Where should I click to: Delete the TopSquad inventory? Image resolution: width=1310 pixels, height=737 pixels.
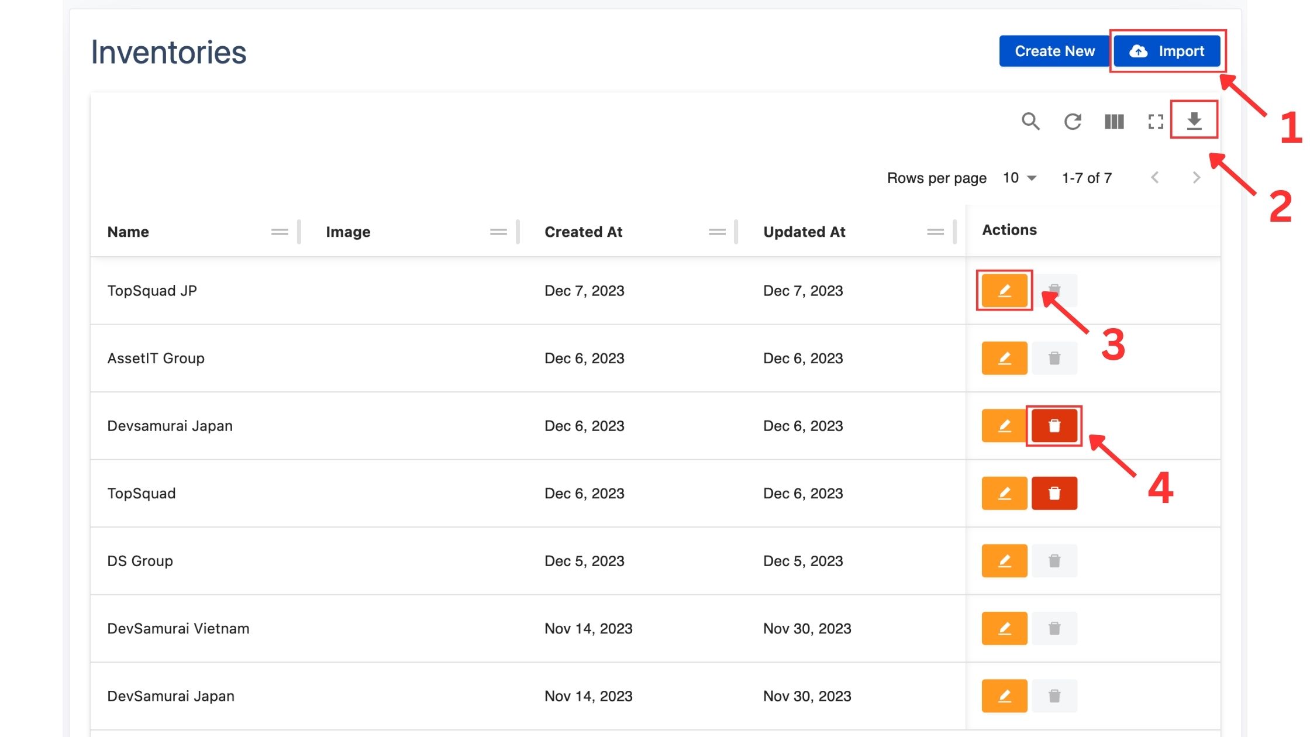point(1054,493)
